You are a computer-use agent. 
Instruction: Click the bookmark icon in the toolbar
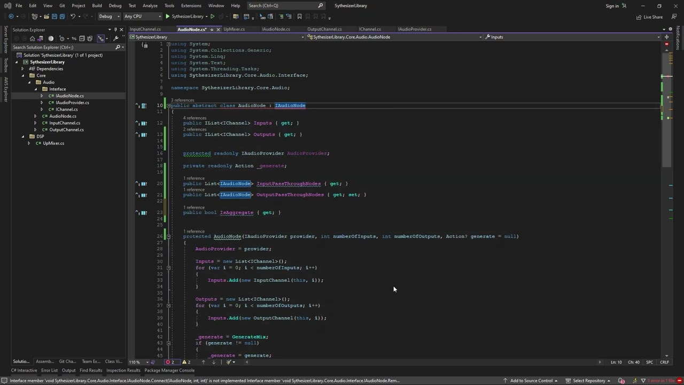(299, 17)
